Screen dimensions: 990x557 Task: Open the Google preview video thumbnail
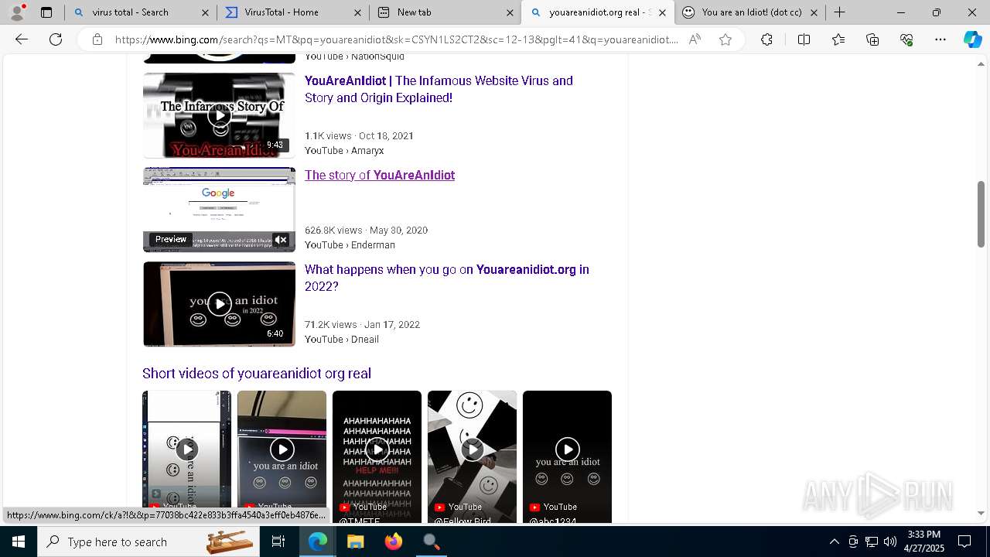219,210
